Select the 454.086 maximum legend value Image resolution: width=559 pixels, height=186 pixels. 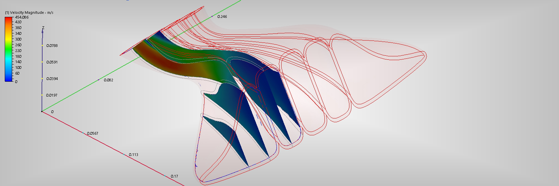22,17
